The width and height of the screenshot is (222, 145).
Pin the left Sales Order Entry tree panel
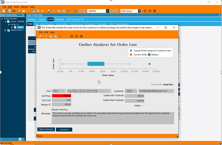pyautogui.click(x=23, y=15)
